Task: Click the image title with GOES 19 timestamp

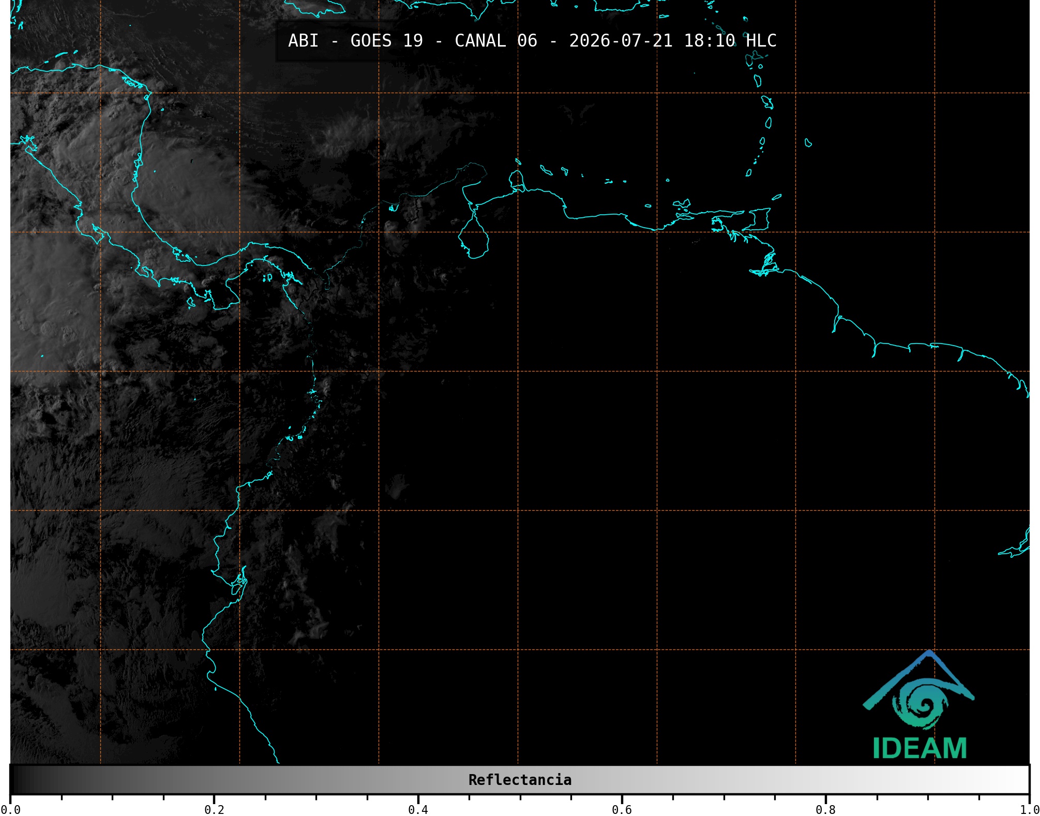Action: pyautogui.click(x=532, y=41)
